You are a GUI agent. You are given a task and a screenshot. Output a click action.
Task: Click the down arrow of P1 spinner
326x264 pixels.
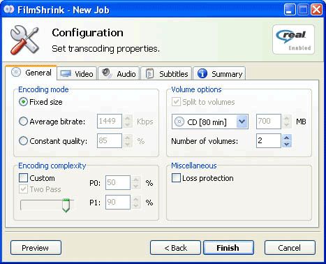tap(136, 205)
